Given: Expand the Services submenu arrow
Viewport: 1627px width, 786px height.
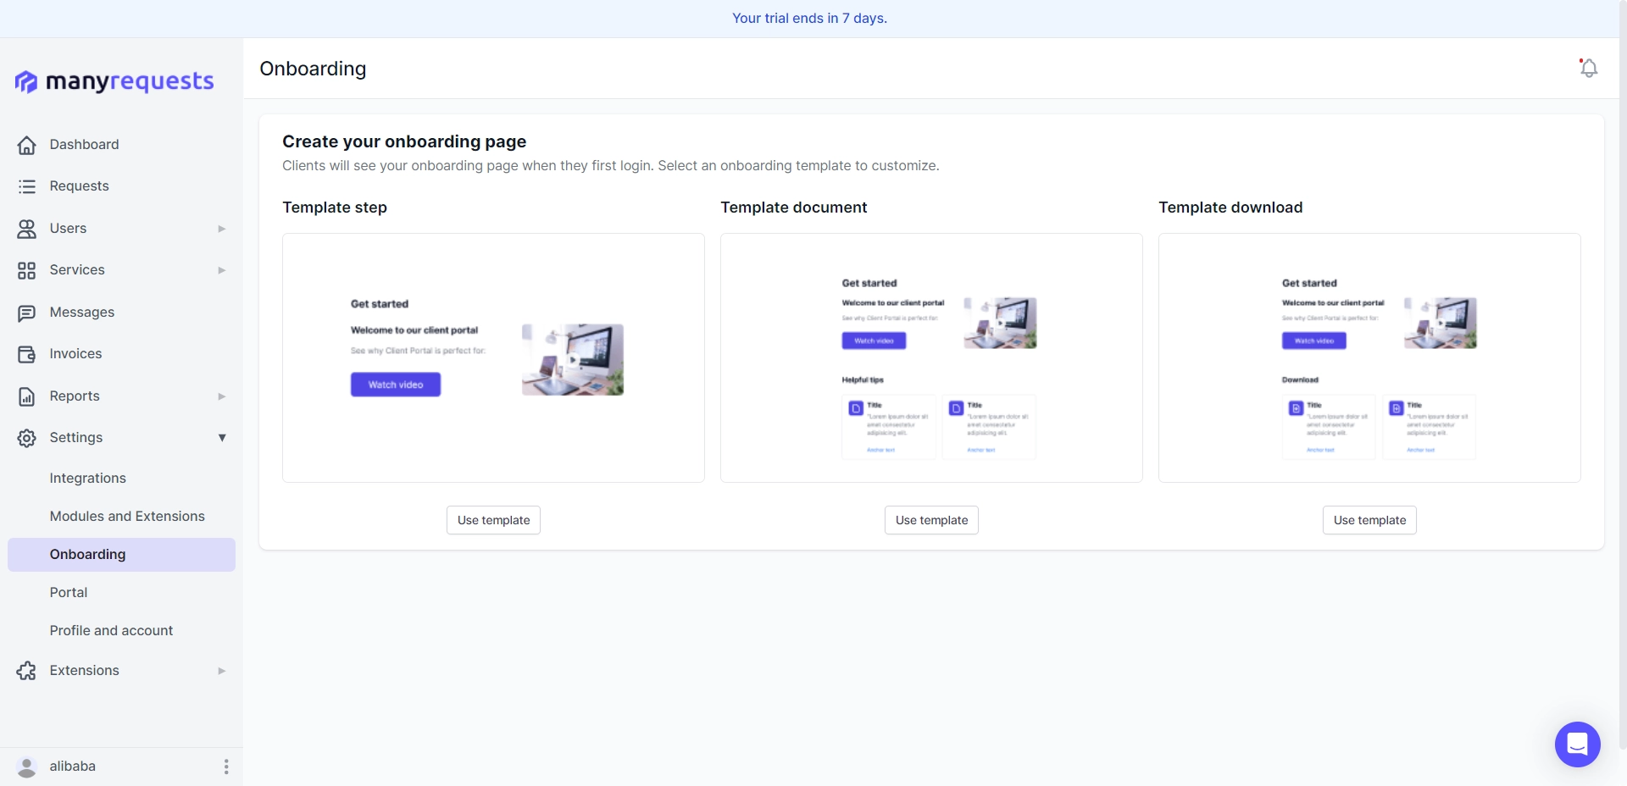Looking at the screenshot, I should click(x=221, y=270).
